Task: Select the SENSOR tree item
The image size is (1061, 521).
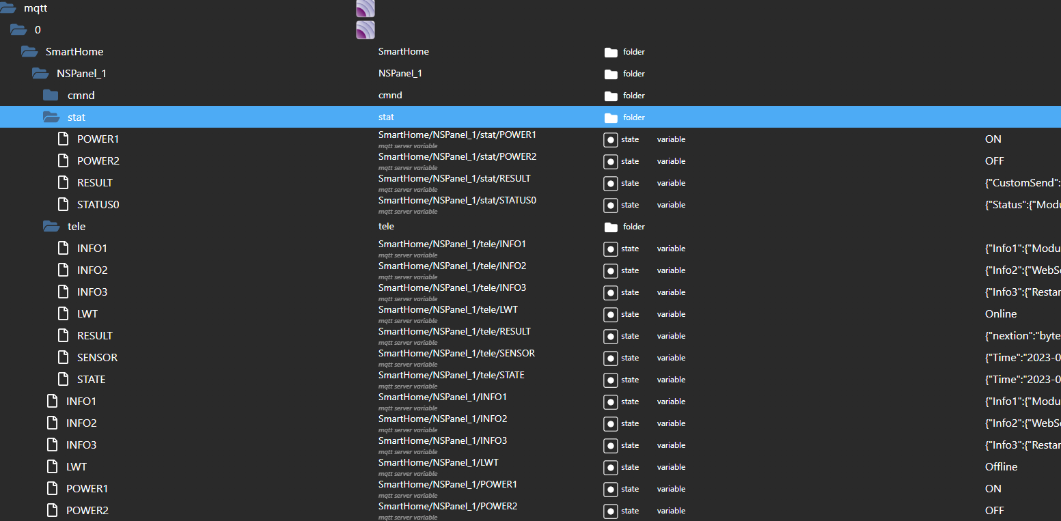Action: (97, 358)
